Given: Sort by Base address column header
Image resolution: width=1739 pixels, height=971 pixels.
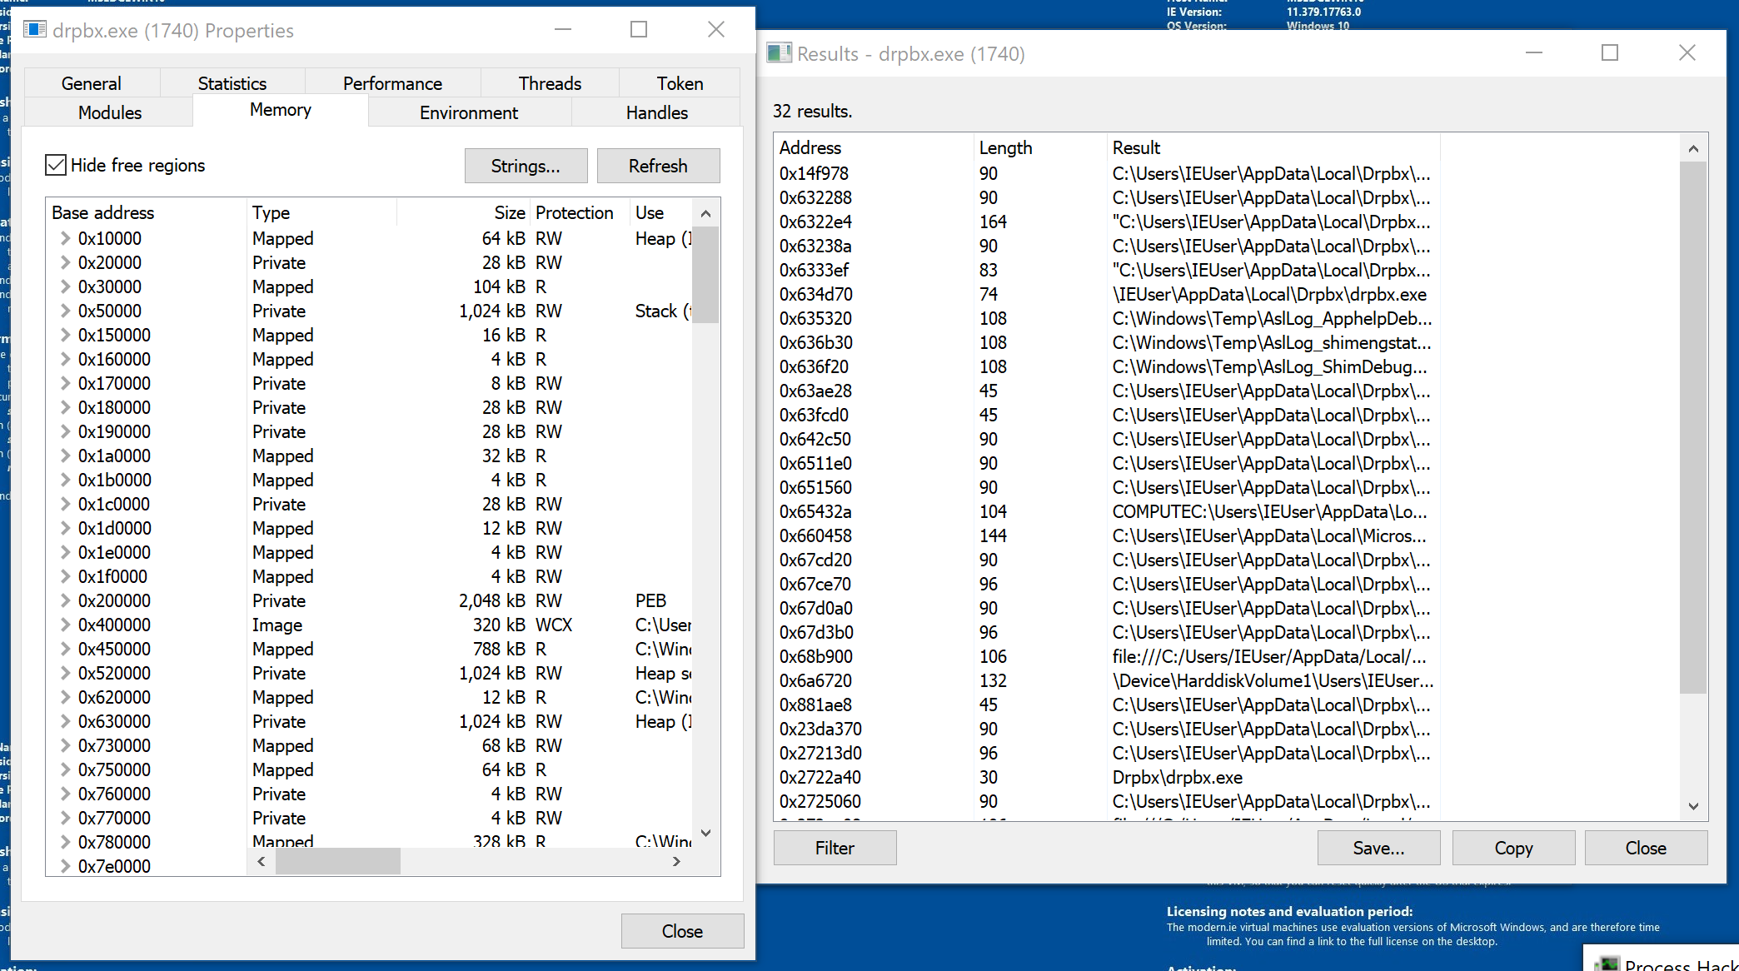Looking at the screenshot, I should (147, 212).
